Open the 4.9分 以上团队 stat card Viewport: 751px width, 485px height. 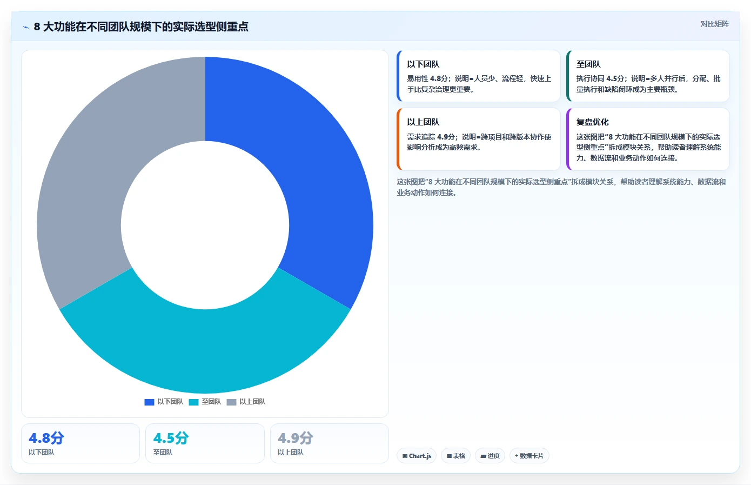[330, 443]
